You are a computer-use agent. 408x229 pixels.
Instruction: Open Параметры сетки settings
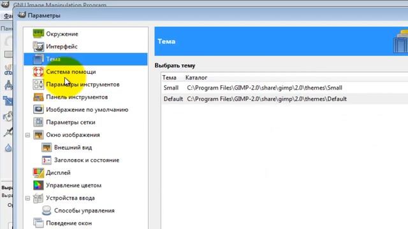71,122
